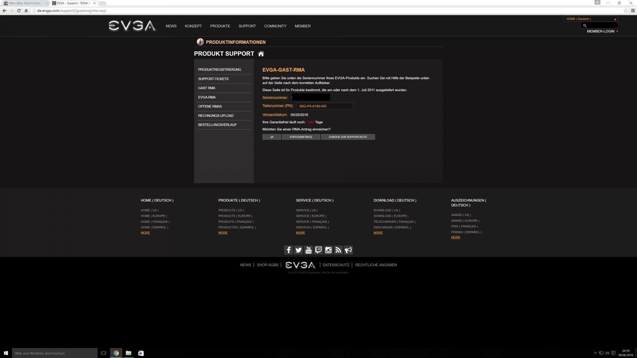637x358 pixels.
Task: Click footer link DOWNLOAD ( EUROPE )
Action: (x=391, y=216)
